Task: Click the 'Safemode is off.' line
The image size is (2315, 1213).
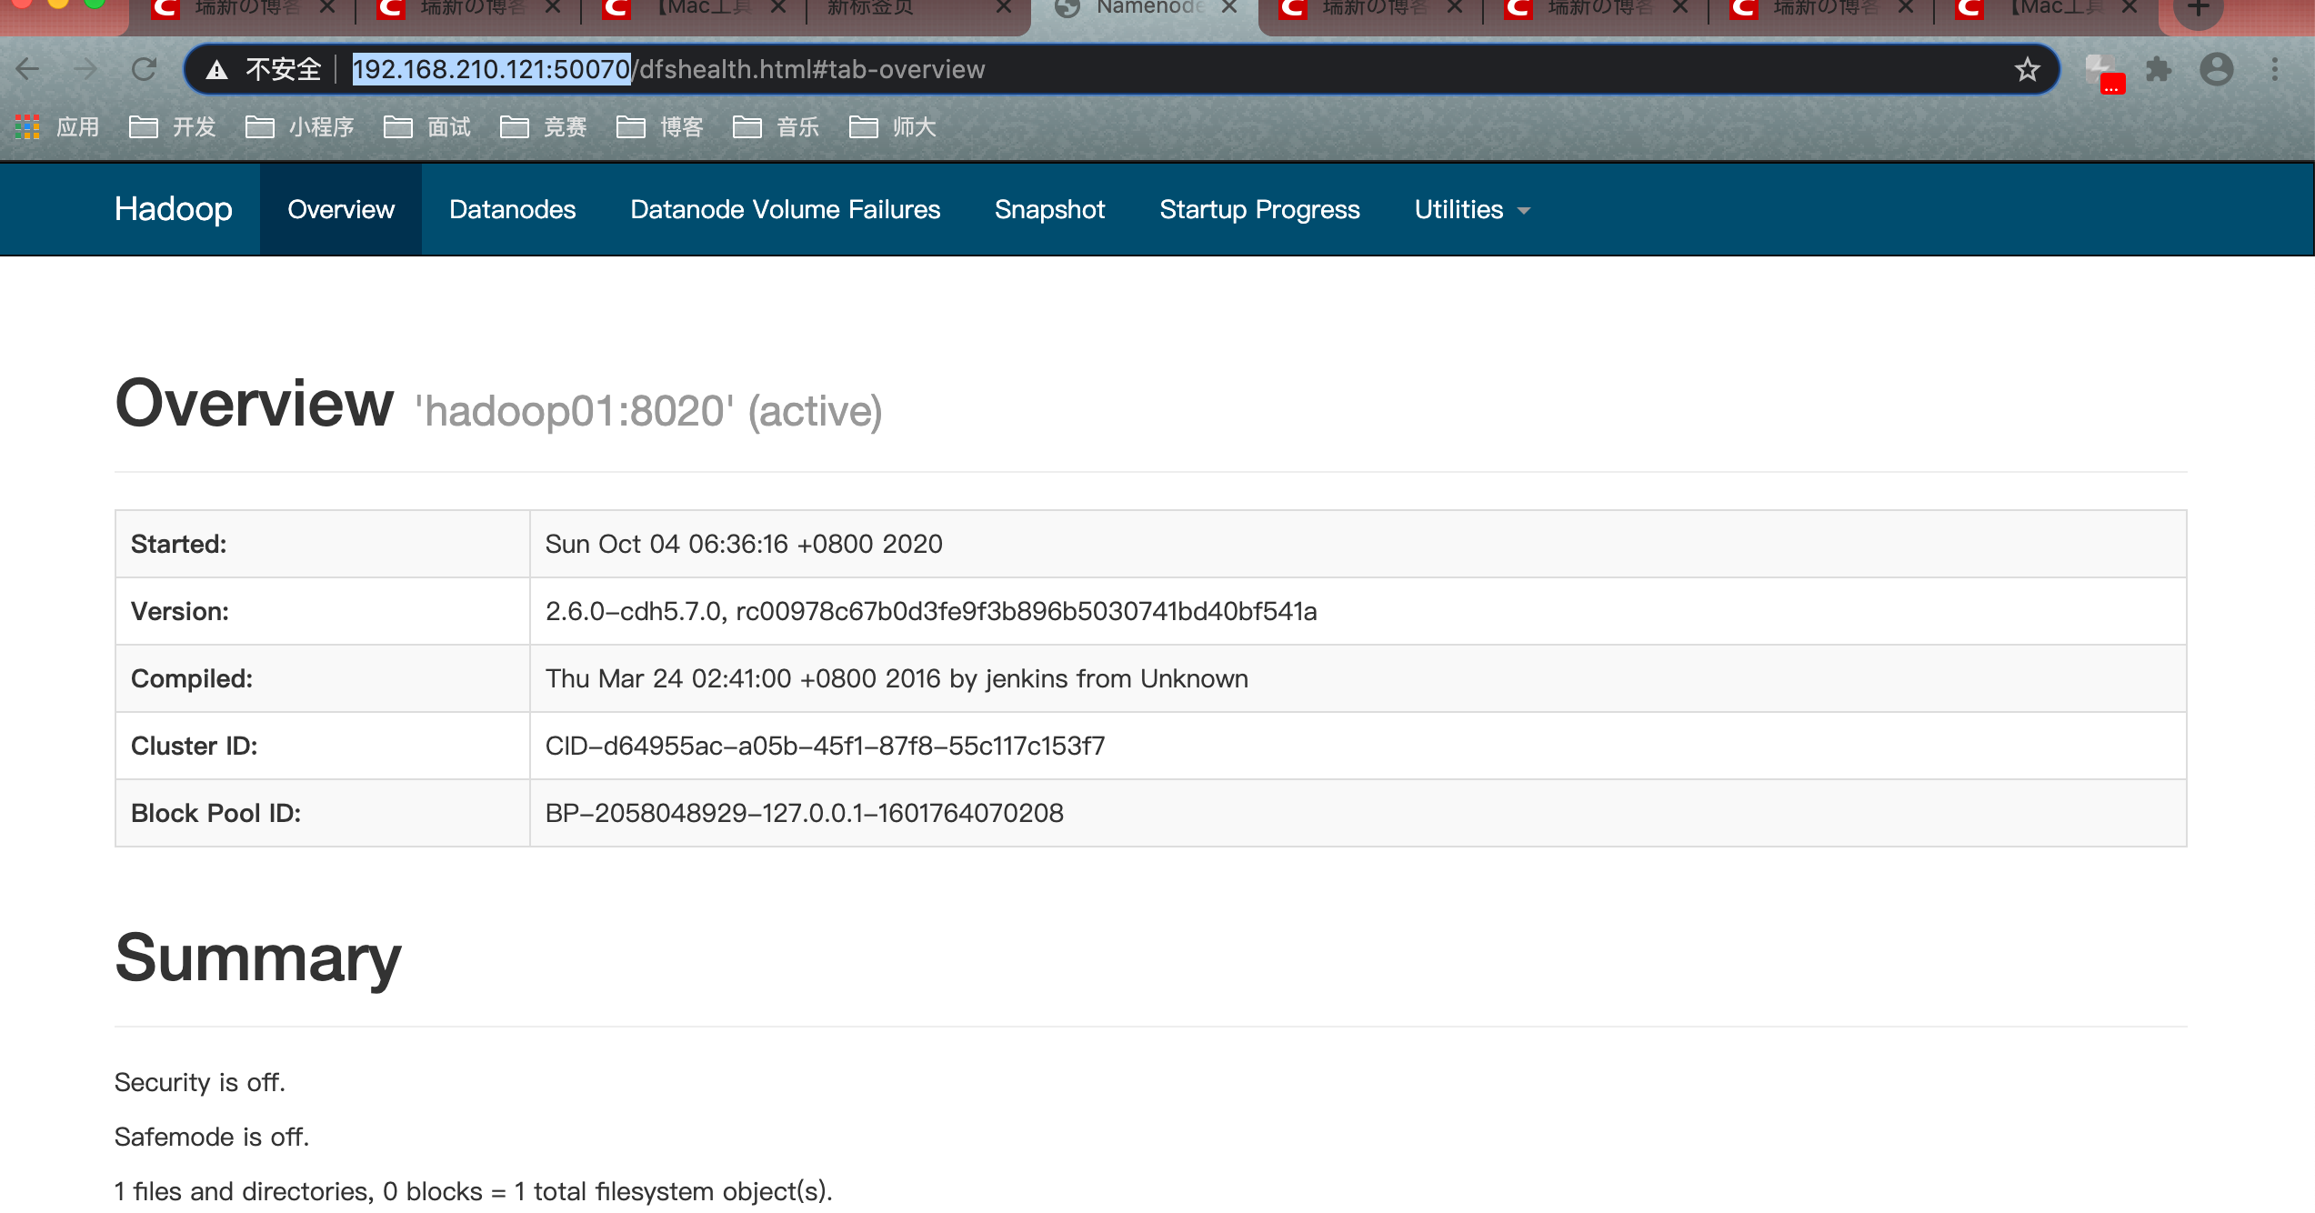Action: click(x=212, y=1137)
